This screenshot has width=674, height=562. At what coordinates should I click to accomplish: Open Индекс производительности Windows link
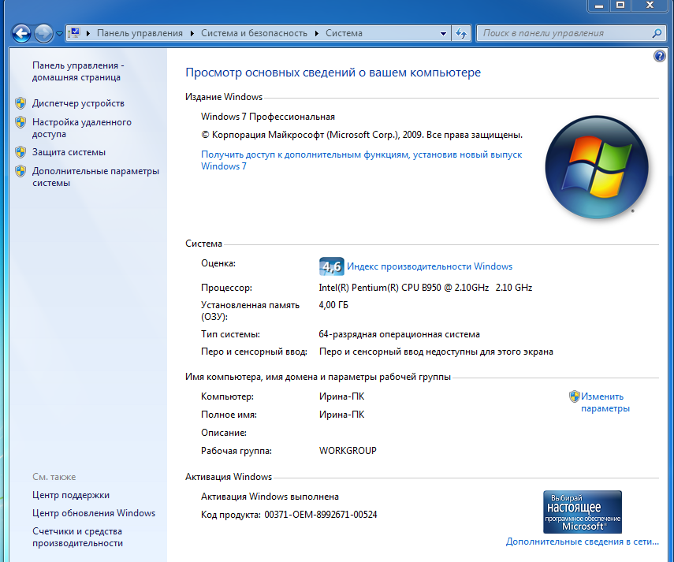pyautogui.click(x=430, y=266)
